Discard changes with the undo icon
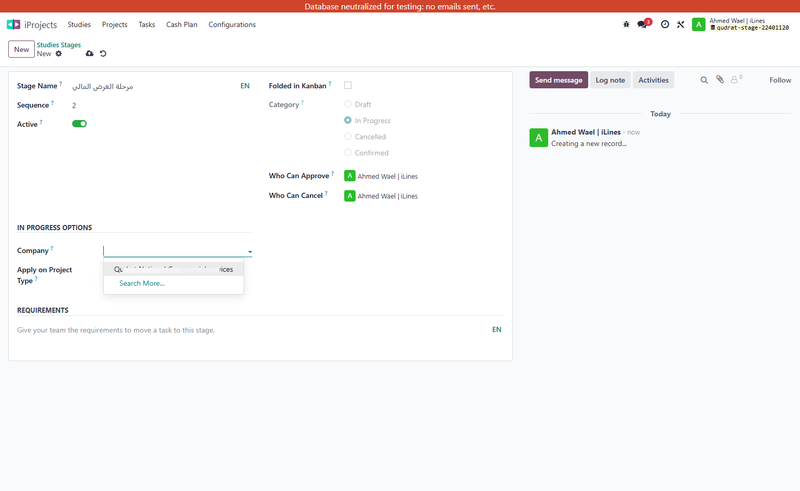This screenshot has height=491, width=800. [103, 54]
